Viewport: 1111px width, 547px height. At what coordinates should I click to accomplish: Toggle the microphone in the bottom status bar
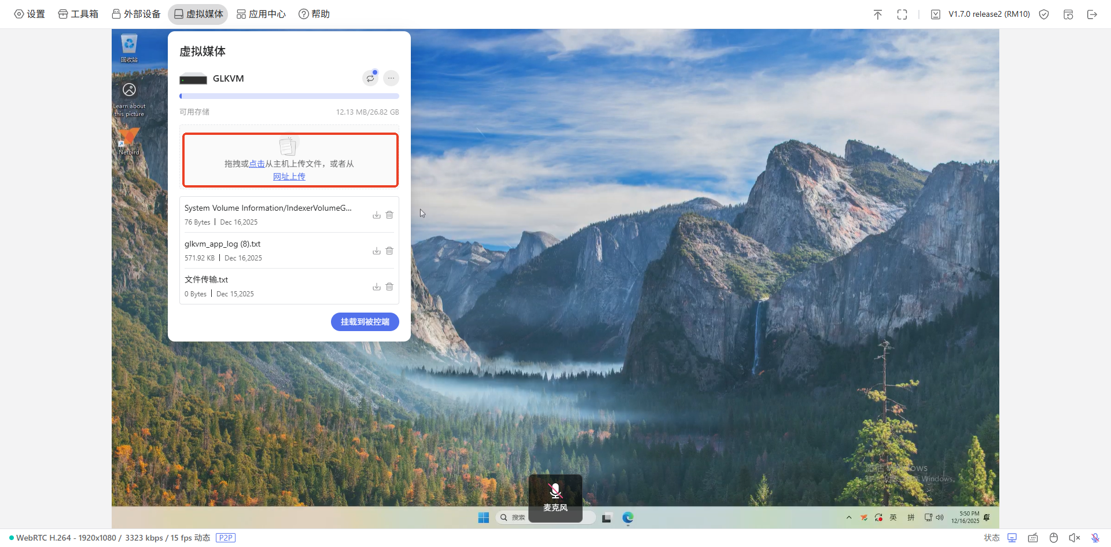click(x=1095, y=538)
